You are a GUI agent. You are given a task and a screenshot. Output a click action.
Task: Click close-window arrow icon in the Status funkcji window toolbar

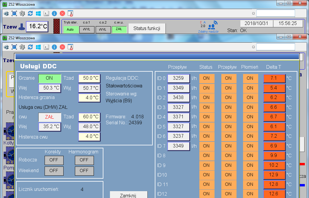click(x=70, y=13)
